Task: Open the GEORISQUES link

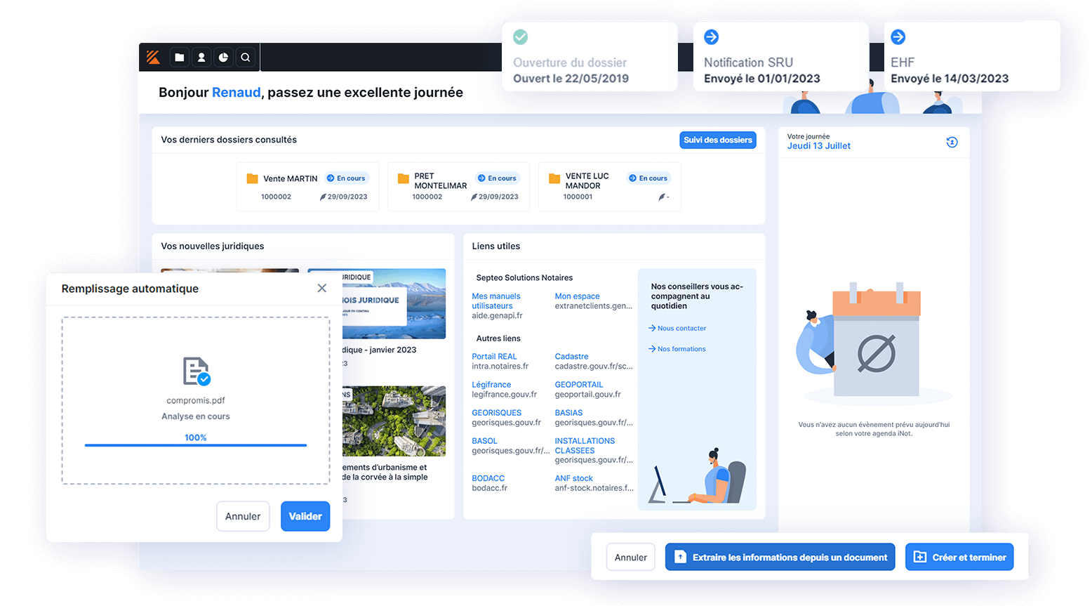Action: pyautogui.click(x=496, y=413)
